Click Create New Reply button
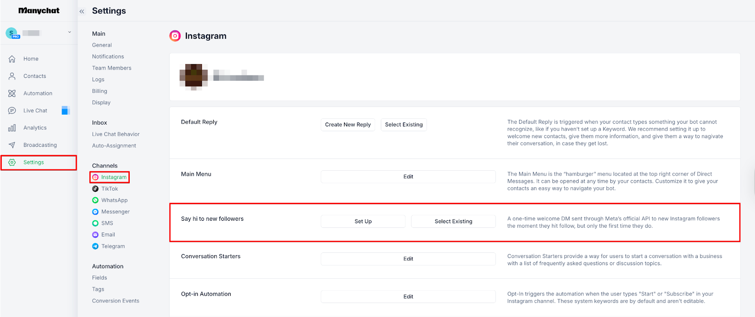 (348, 125)
